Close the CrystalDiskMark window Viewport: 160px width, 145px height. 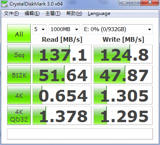(x=150, y=3)
